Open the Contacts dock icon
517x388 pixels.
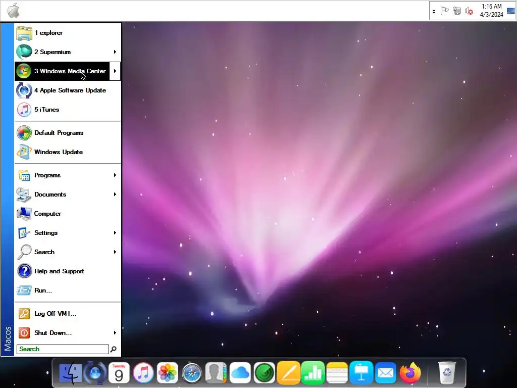[x=216, y=373]
